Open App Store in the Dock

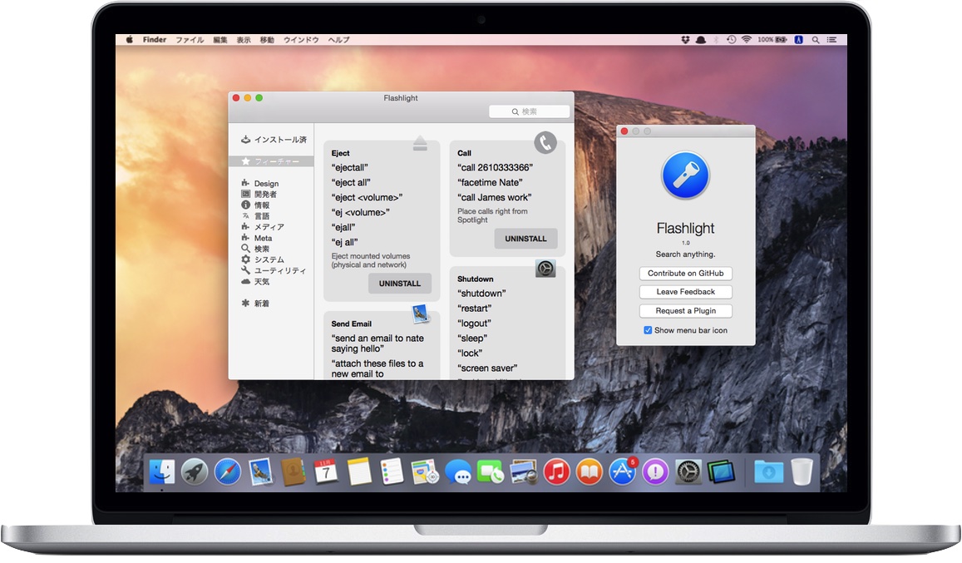[623, 472]
